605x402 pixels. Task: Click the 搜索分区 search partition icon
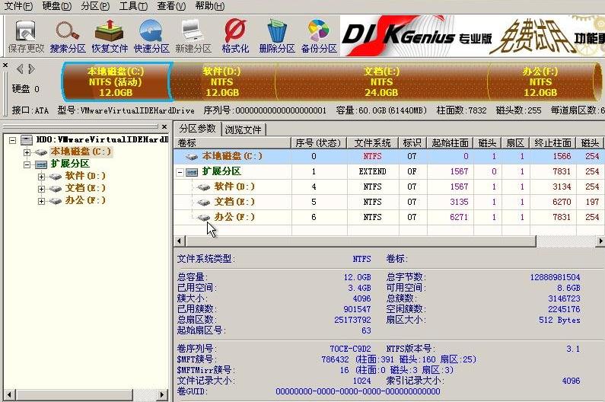point(68,36)
